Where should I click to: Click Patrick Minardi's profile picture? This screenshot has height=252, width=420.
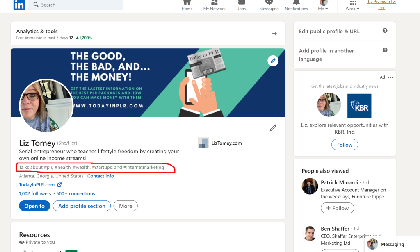pyautogui.click(x=310, y=186)
